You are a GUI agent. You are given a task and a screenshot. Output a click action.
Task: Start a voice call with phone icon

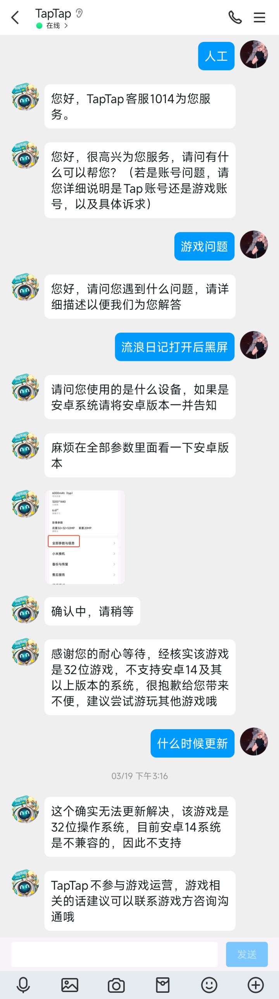pyautogui.click(x=235, y=17)
